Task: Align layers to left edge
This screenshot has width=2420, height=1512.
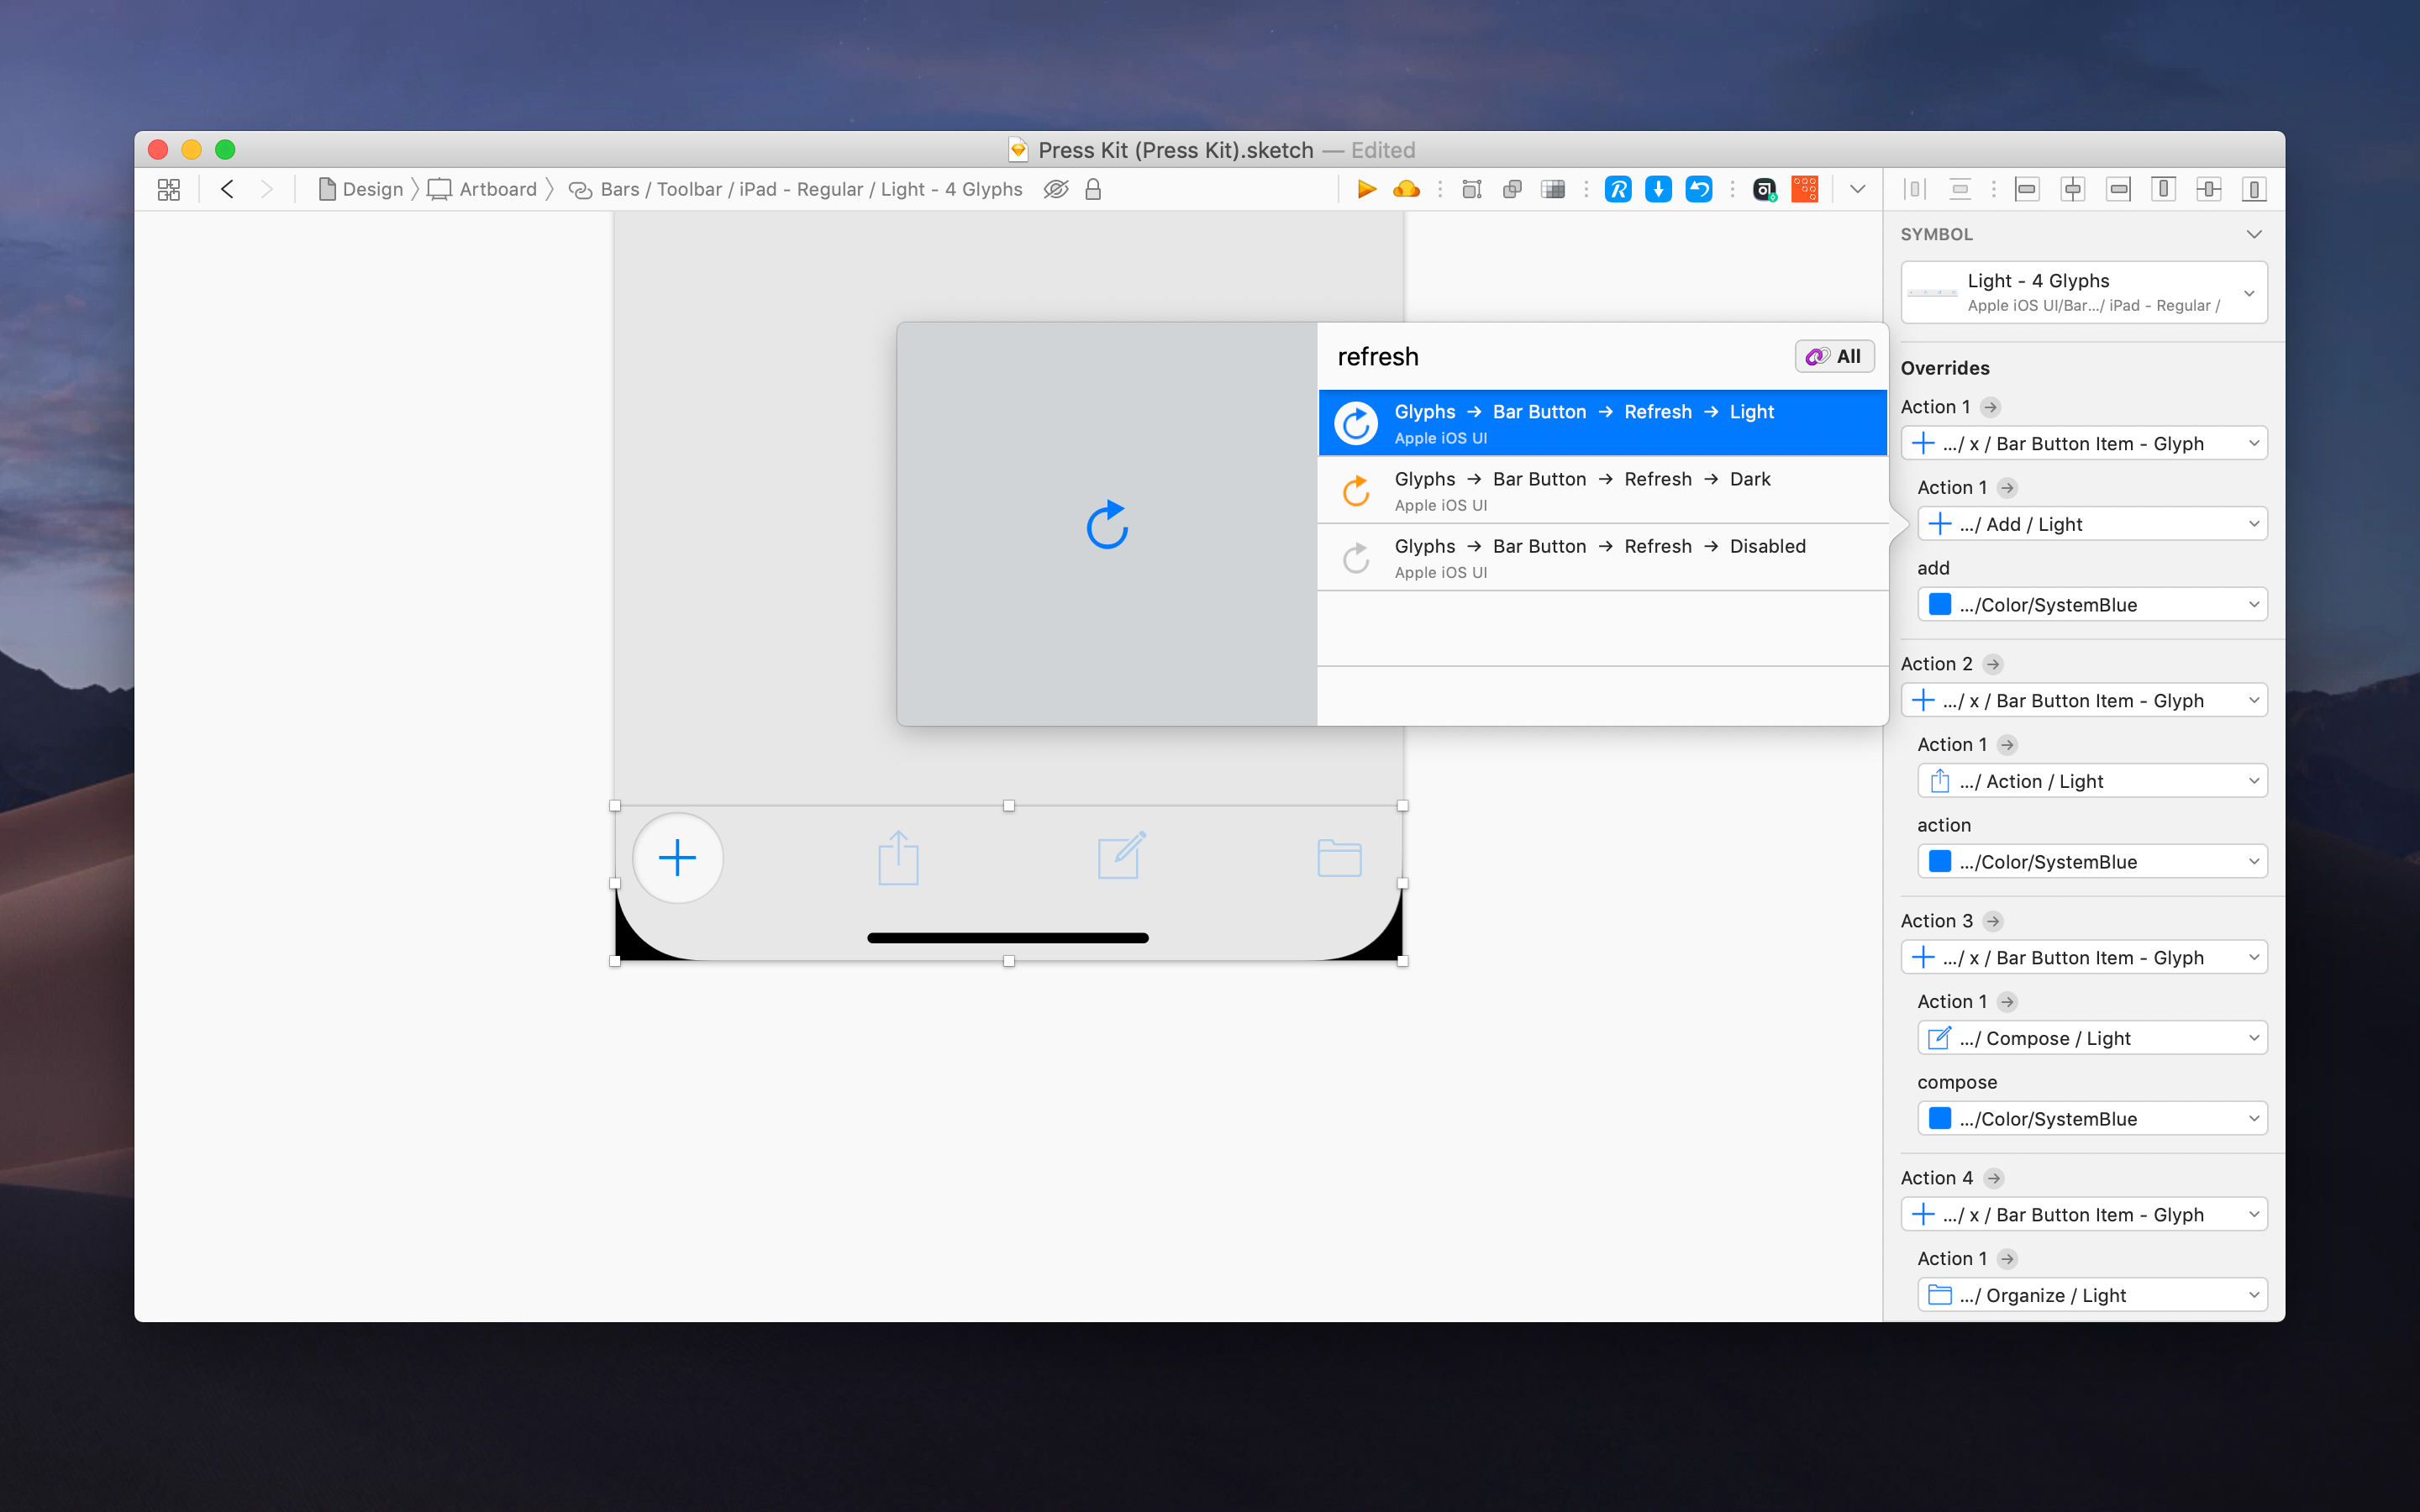Action: click(2027, 189)
